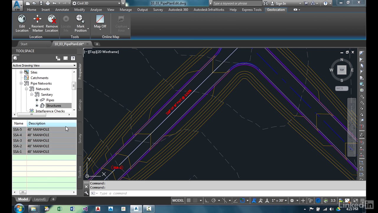Create a new drawing from Quick Access toolbar
The width and height of the screenshot is (378, 213).
27,3
